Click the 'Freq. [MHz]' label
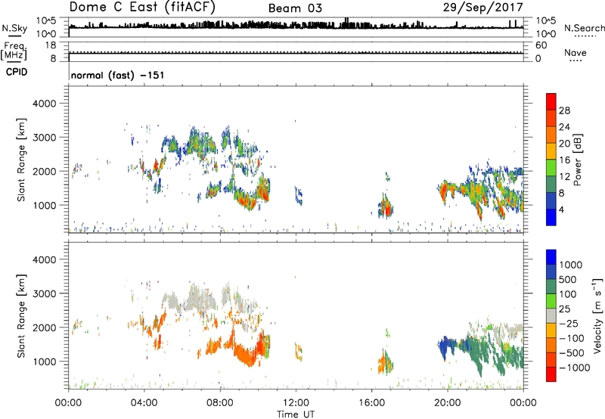 coord(14,51)
